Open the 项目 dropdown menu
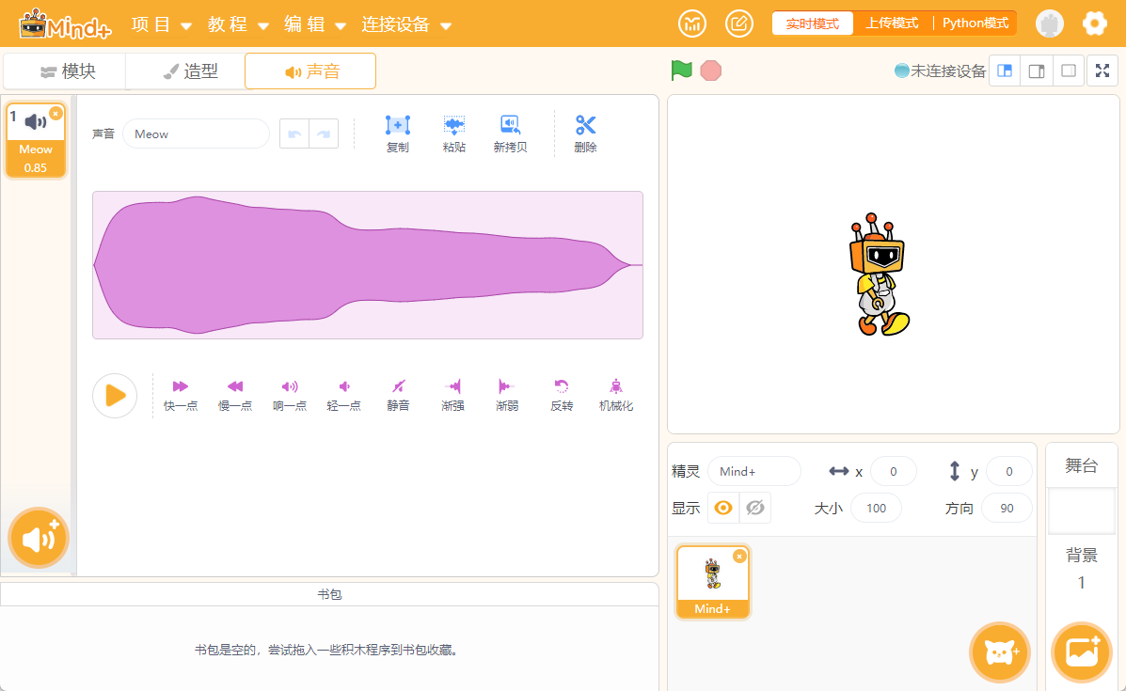Screen dimensions: 1126x691 [x=161, y=24]
